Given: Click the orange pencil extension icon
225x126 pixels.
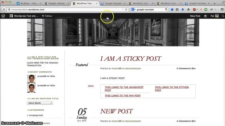Looking at the screenshot, I should coord(201,9).
